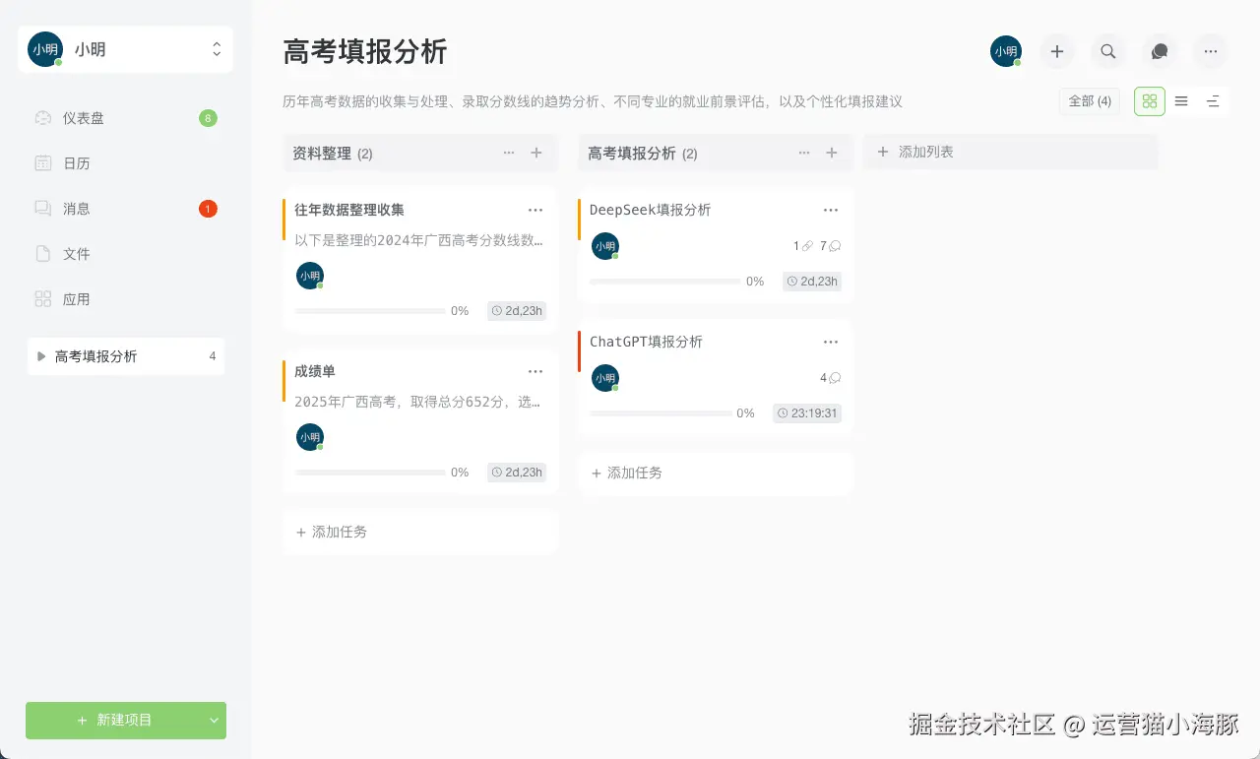Enable the board grid view

[x=1149, y=100]
